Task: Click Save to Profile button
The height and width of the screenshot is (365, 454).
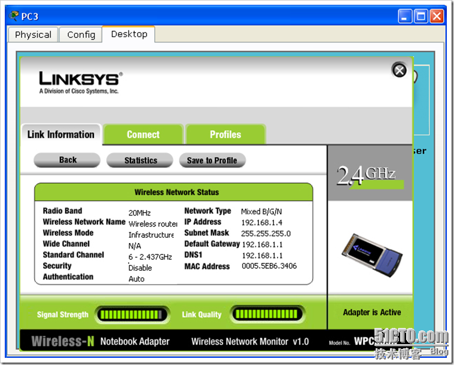Action: coord(212,160)
